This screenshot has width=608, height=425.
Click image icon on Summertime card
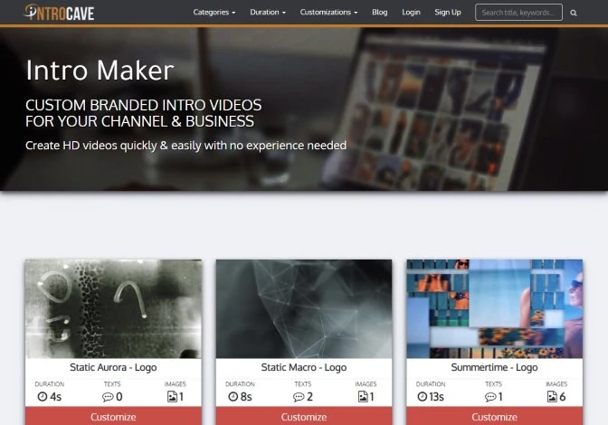(552, 396)
